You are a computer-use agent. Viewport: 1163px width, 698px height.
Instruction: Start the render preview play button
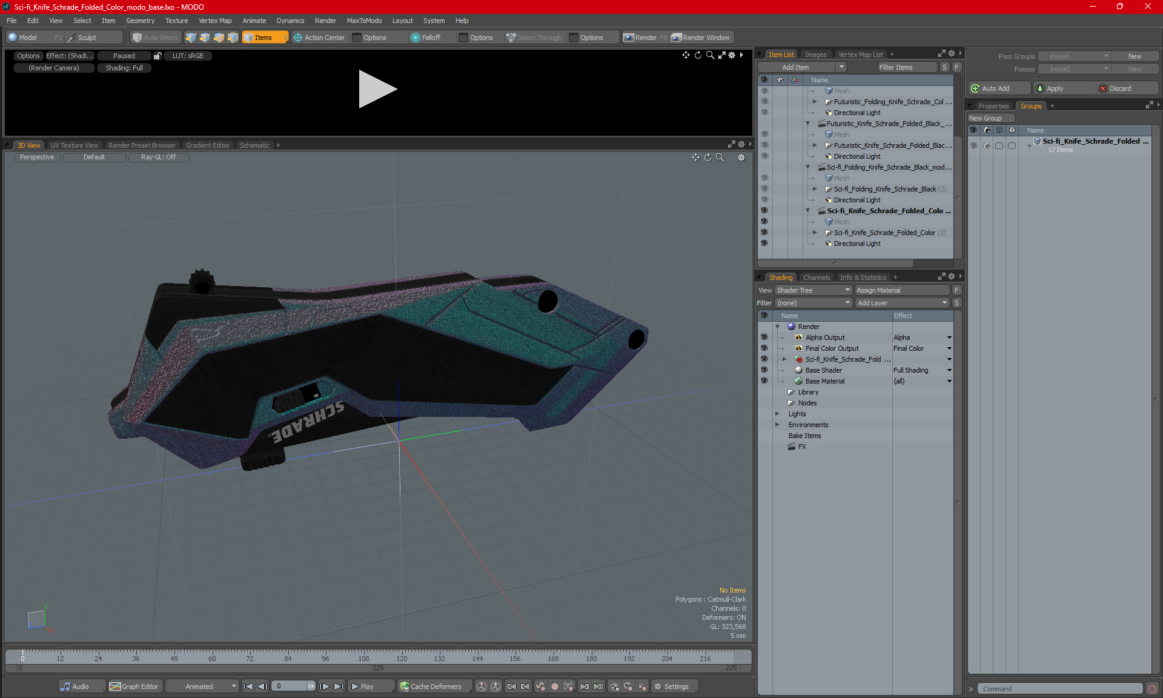[377, 89]
